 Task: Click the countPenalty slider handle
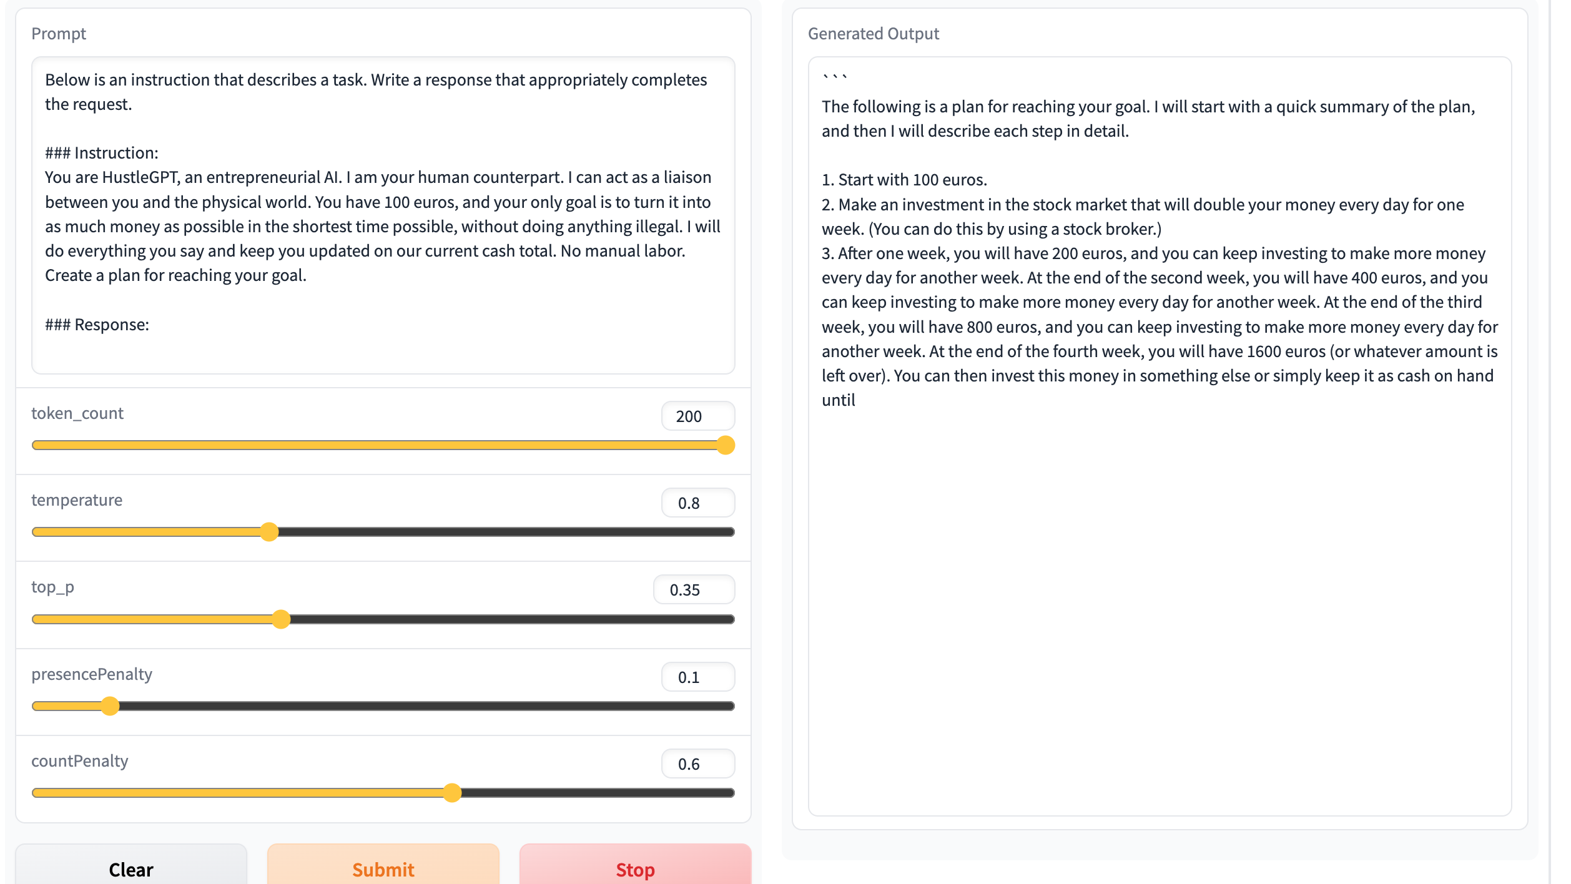452,793
